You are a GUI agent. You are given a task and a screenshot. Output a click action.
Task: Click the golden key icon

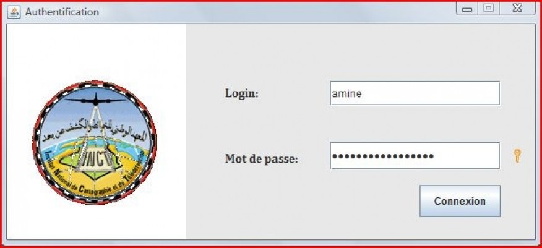pos(517,156)
